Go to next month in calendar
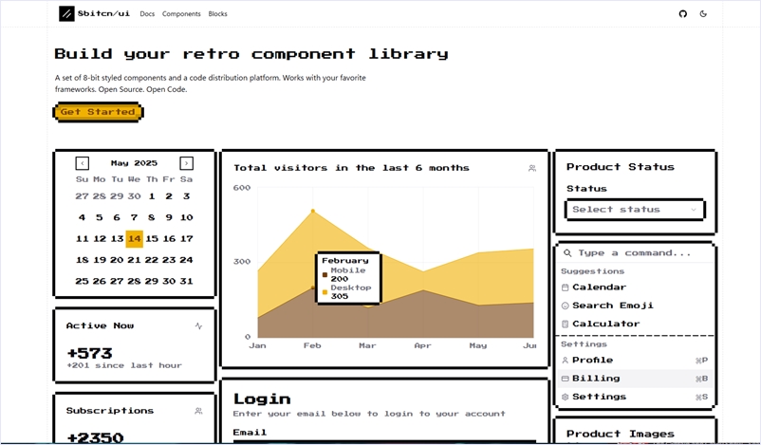Viewport: 761px width, 445px height. [186, 163]
